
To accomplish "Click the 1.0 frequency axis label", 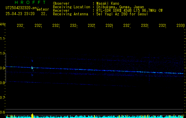I will [3, 53].
